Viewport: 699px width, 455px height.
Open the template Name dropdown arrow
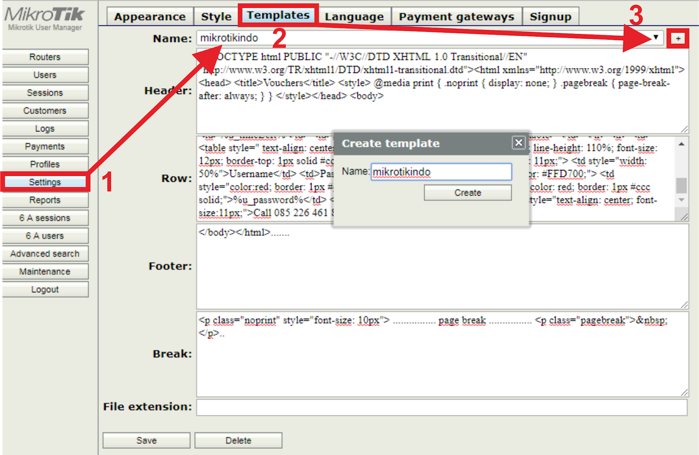(x=655, y=38)
